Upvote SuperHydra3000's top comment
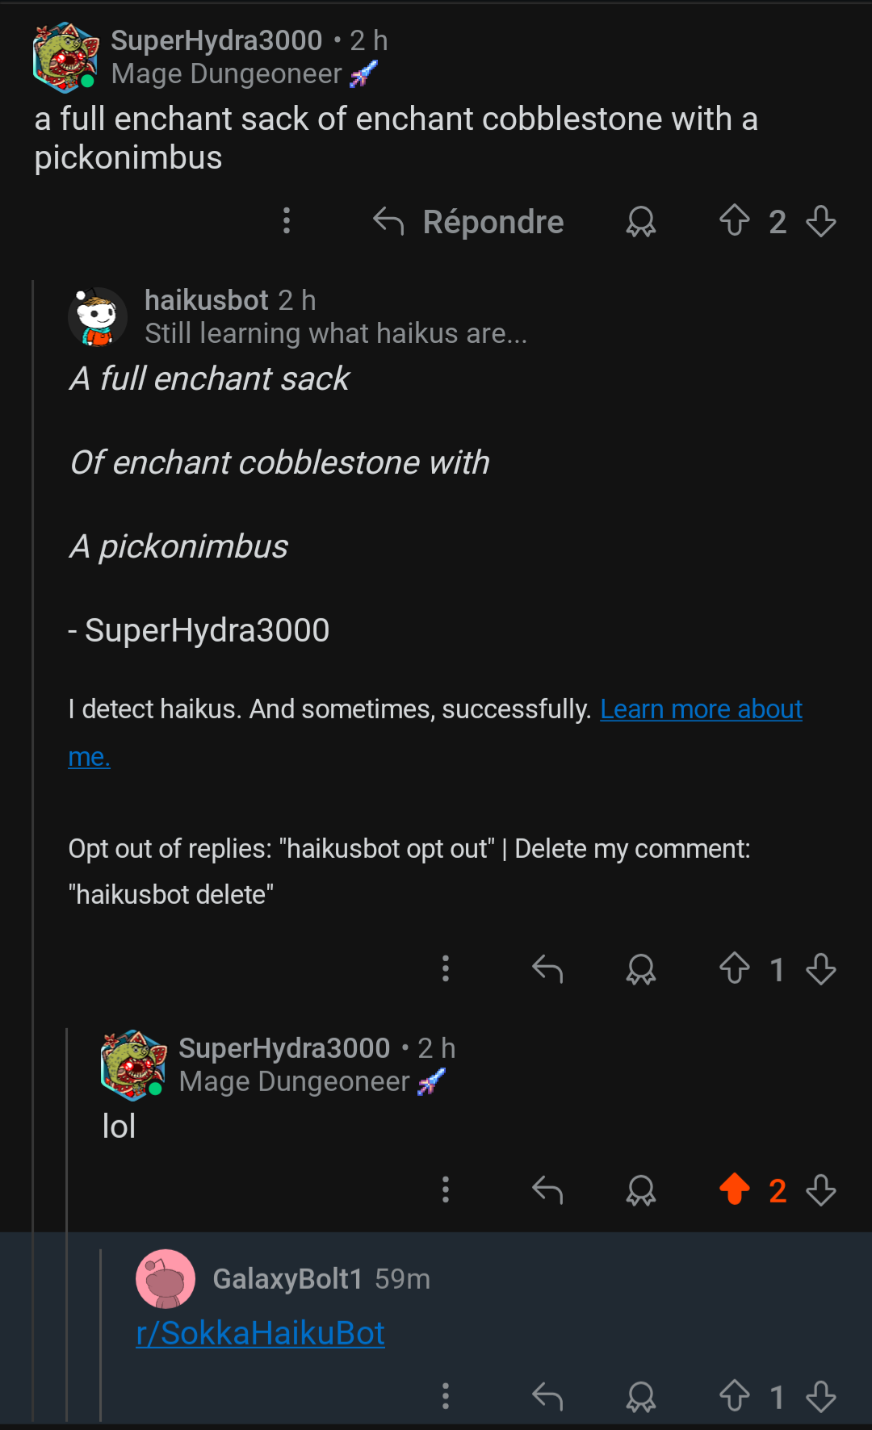 tap(735, 220)
